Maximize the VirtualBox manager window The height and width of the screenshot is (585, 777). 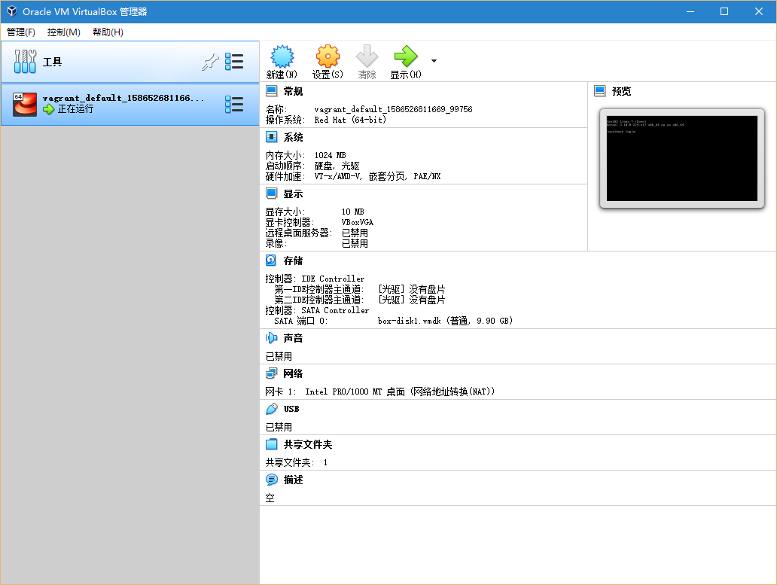point(724,11)
